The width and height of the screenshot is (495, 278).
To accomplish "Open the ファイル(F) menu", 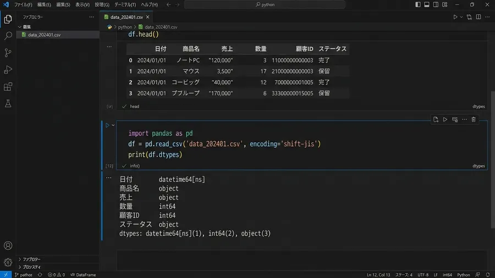I will (23, 5).
